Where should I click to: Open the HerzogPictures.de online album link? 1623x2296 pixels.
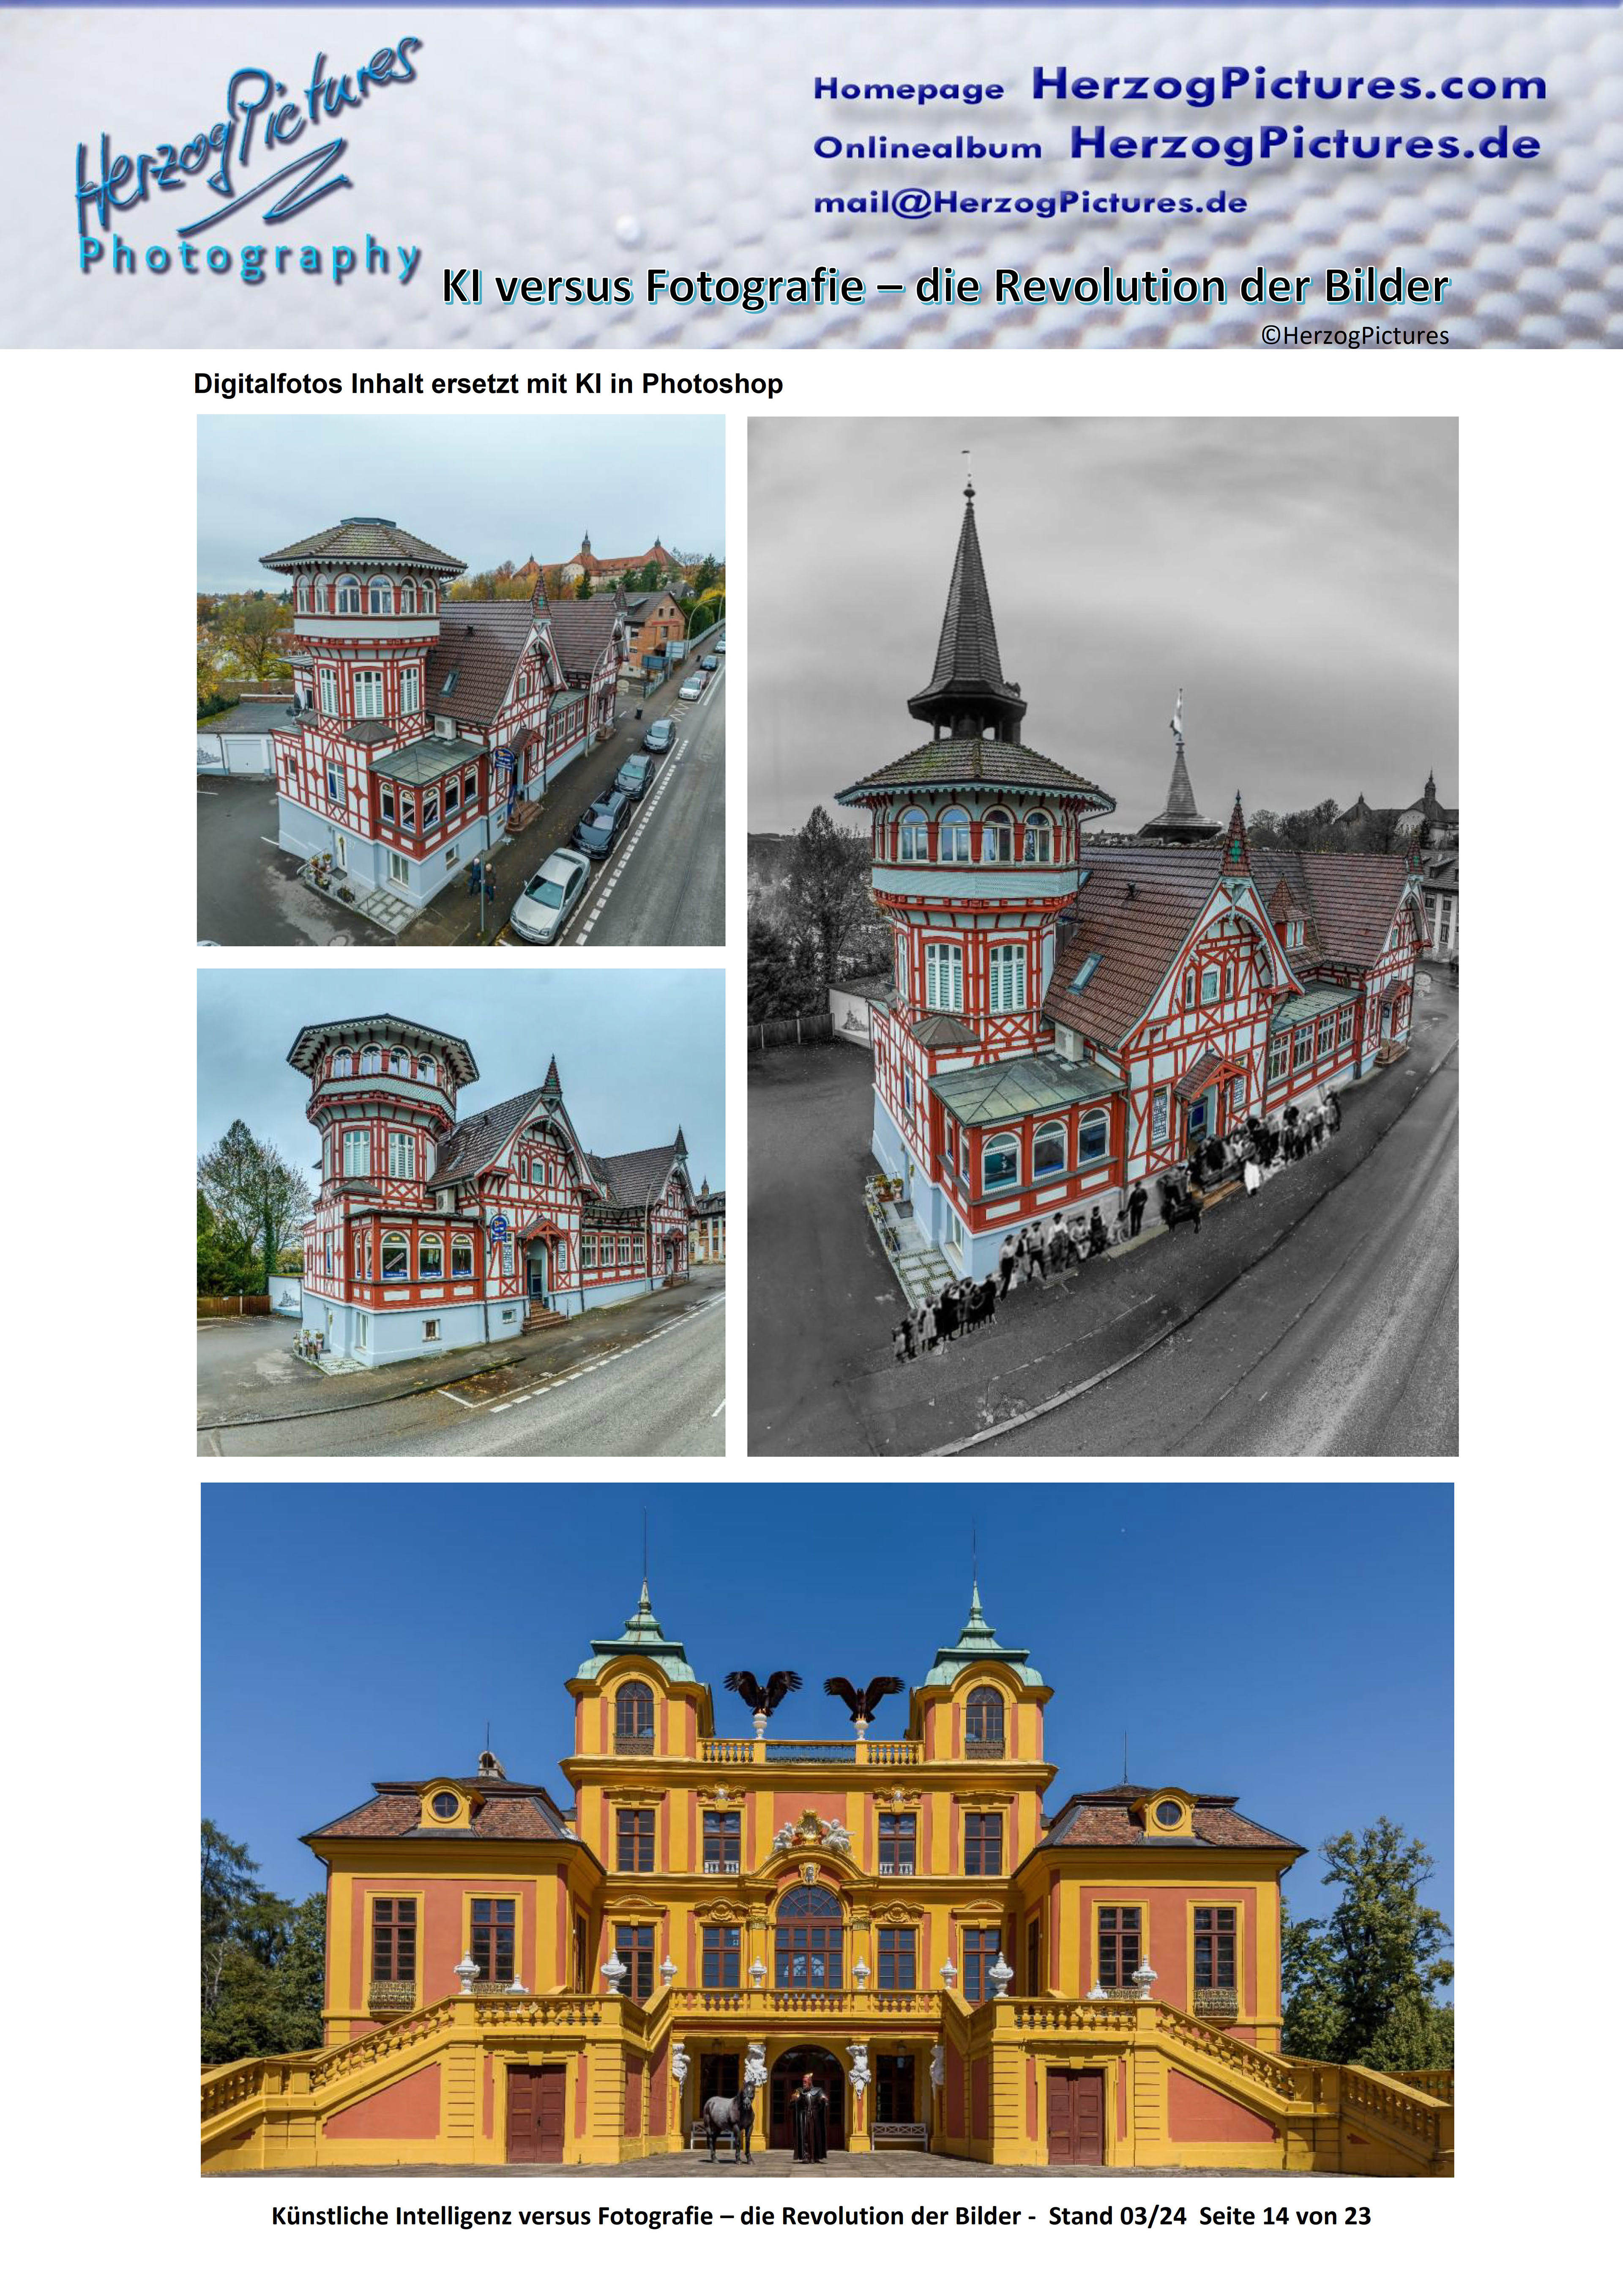[x=1305, y=144]
